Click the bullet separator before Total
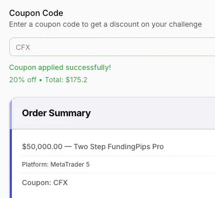Image resolution: width=215 pixels, height=198 pixels. point(41,80)
